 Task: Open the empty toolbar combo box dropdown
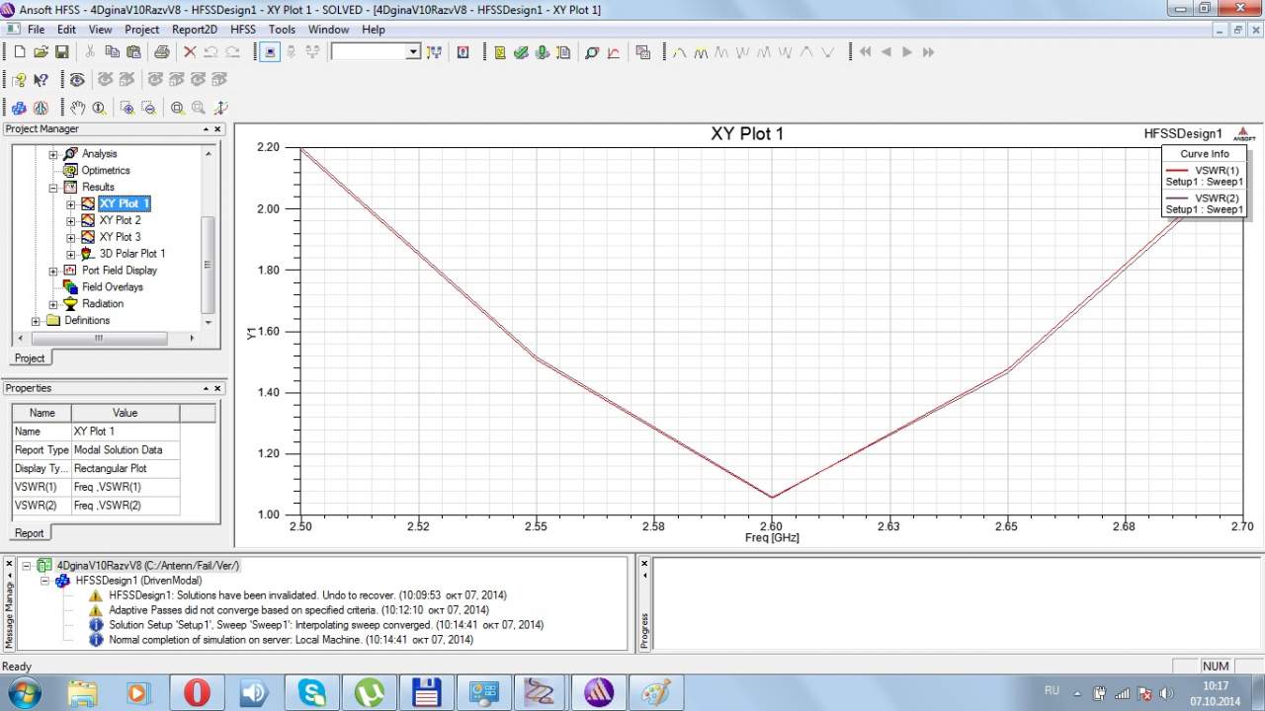(x=413, y=51)
